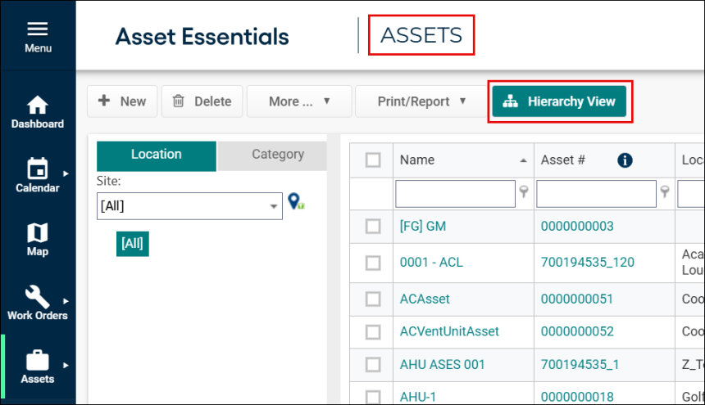The image size is (705, 405).
Task: Open the [FG] GM asset link
Action: [x=423, y=226]
